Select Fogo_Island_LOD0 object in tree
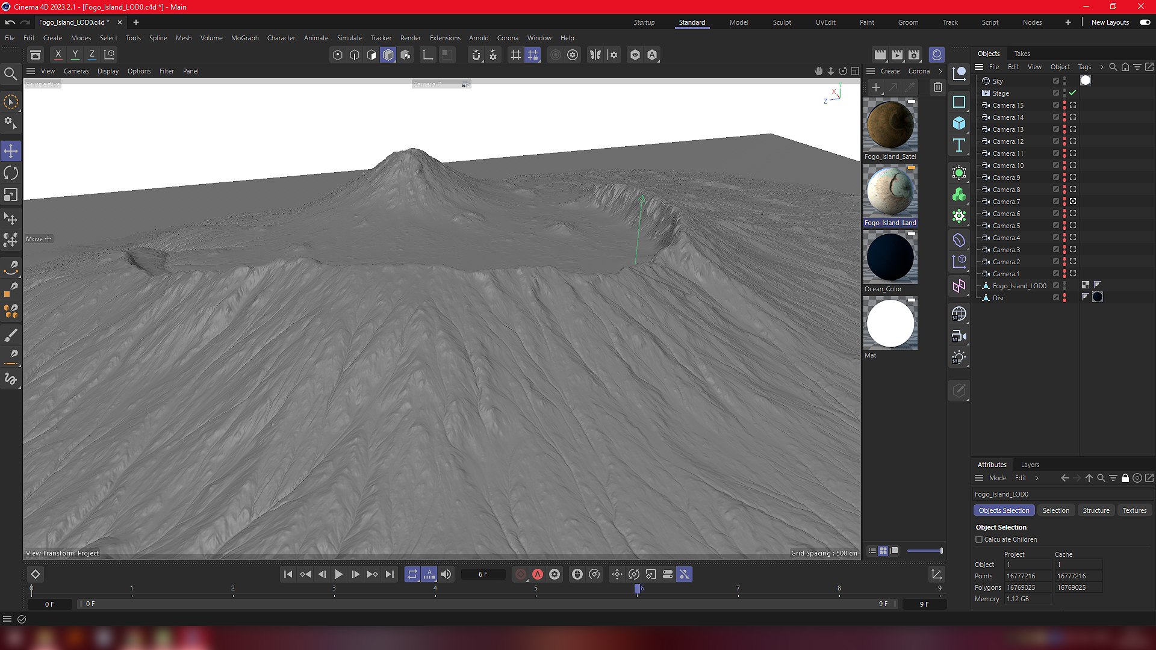The image size is (1156, 650). tap(1019, 286)
